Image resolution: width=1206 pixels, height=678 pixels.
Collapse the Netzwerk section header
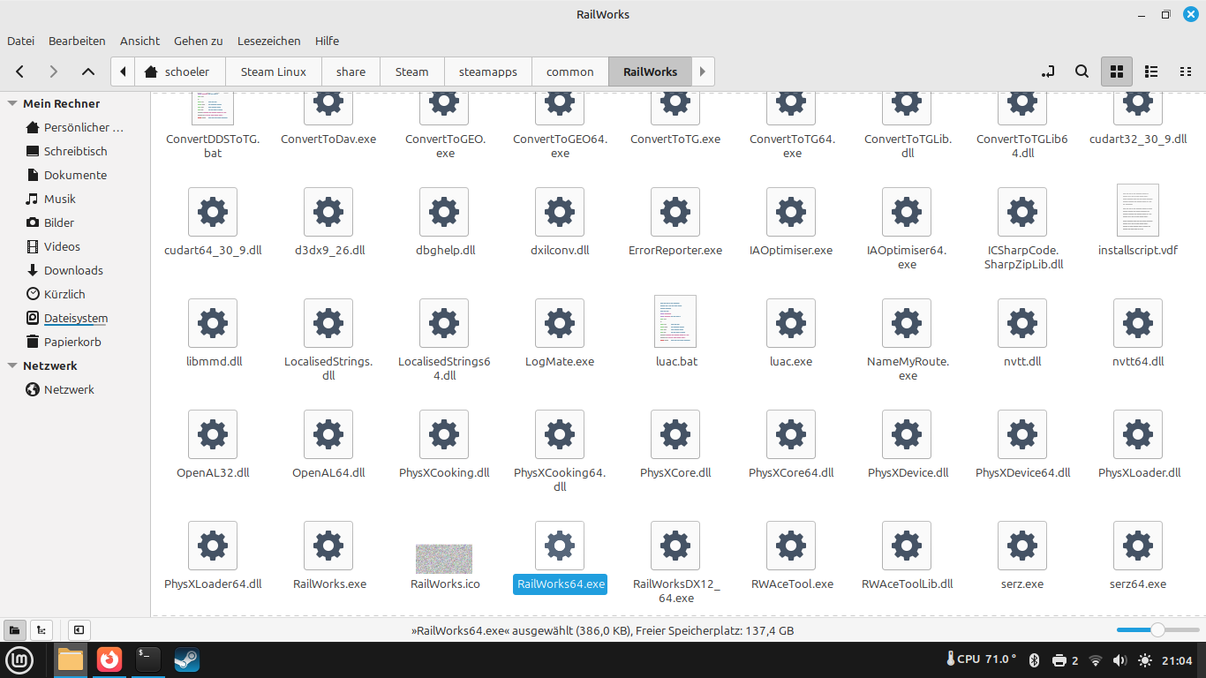pyautogui.click(x=12, y=365)
